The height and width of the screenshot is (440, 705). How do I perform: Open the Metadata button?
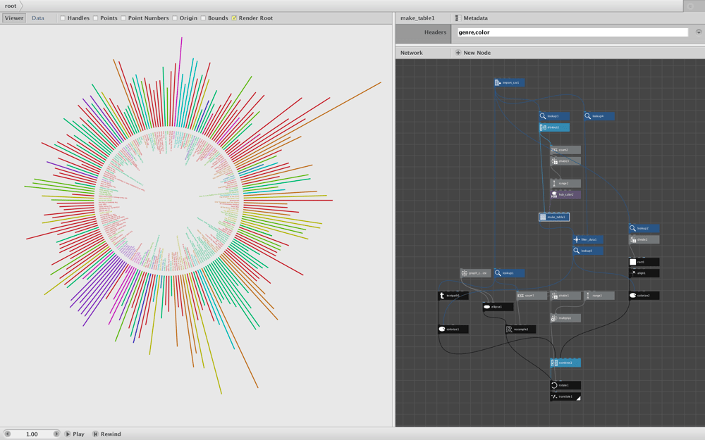tap(471, 18)
